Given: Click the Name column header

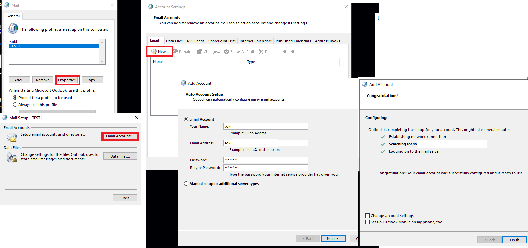Looking at the screenshot, I should pyautogui.click(x=198, y=62).
